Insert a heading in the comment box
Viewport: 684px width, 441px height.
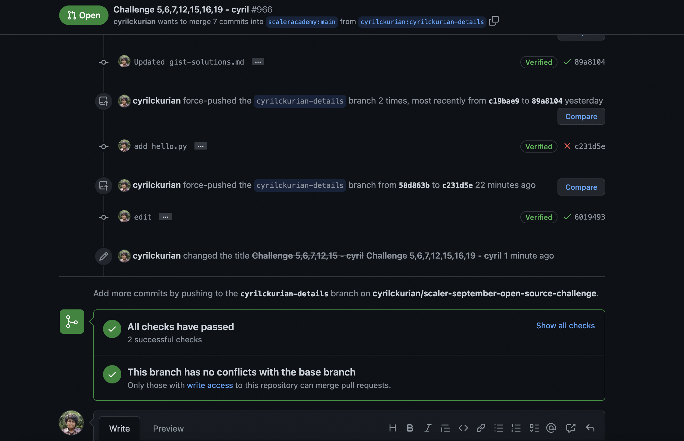393,428
